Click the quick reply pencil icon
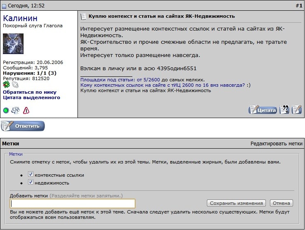The width and height of the screenshot is (305, 230). pos(297,109)
